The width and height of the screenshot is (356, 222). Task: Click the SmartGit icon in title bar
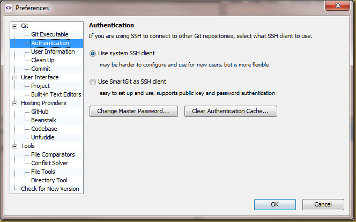click(8, 8)
